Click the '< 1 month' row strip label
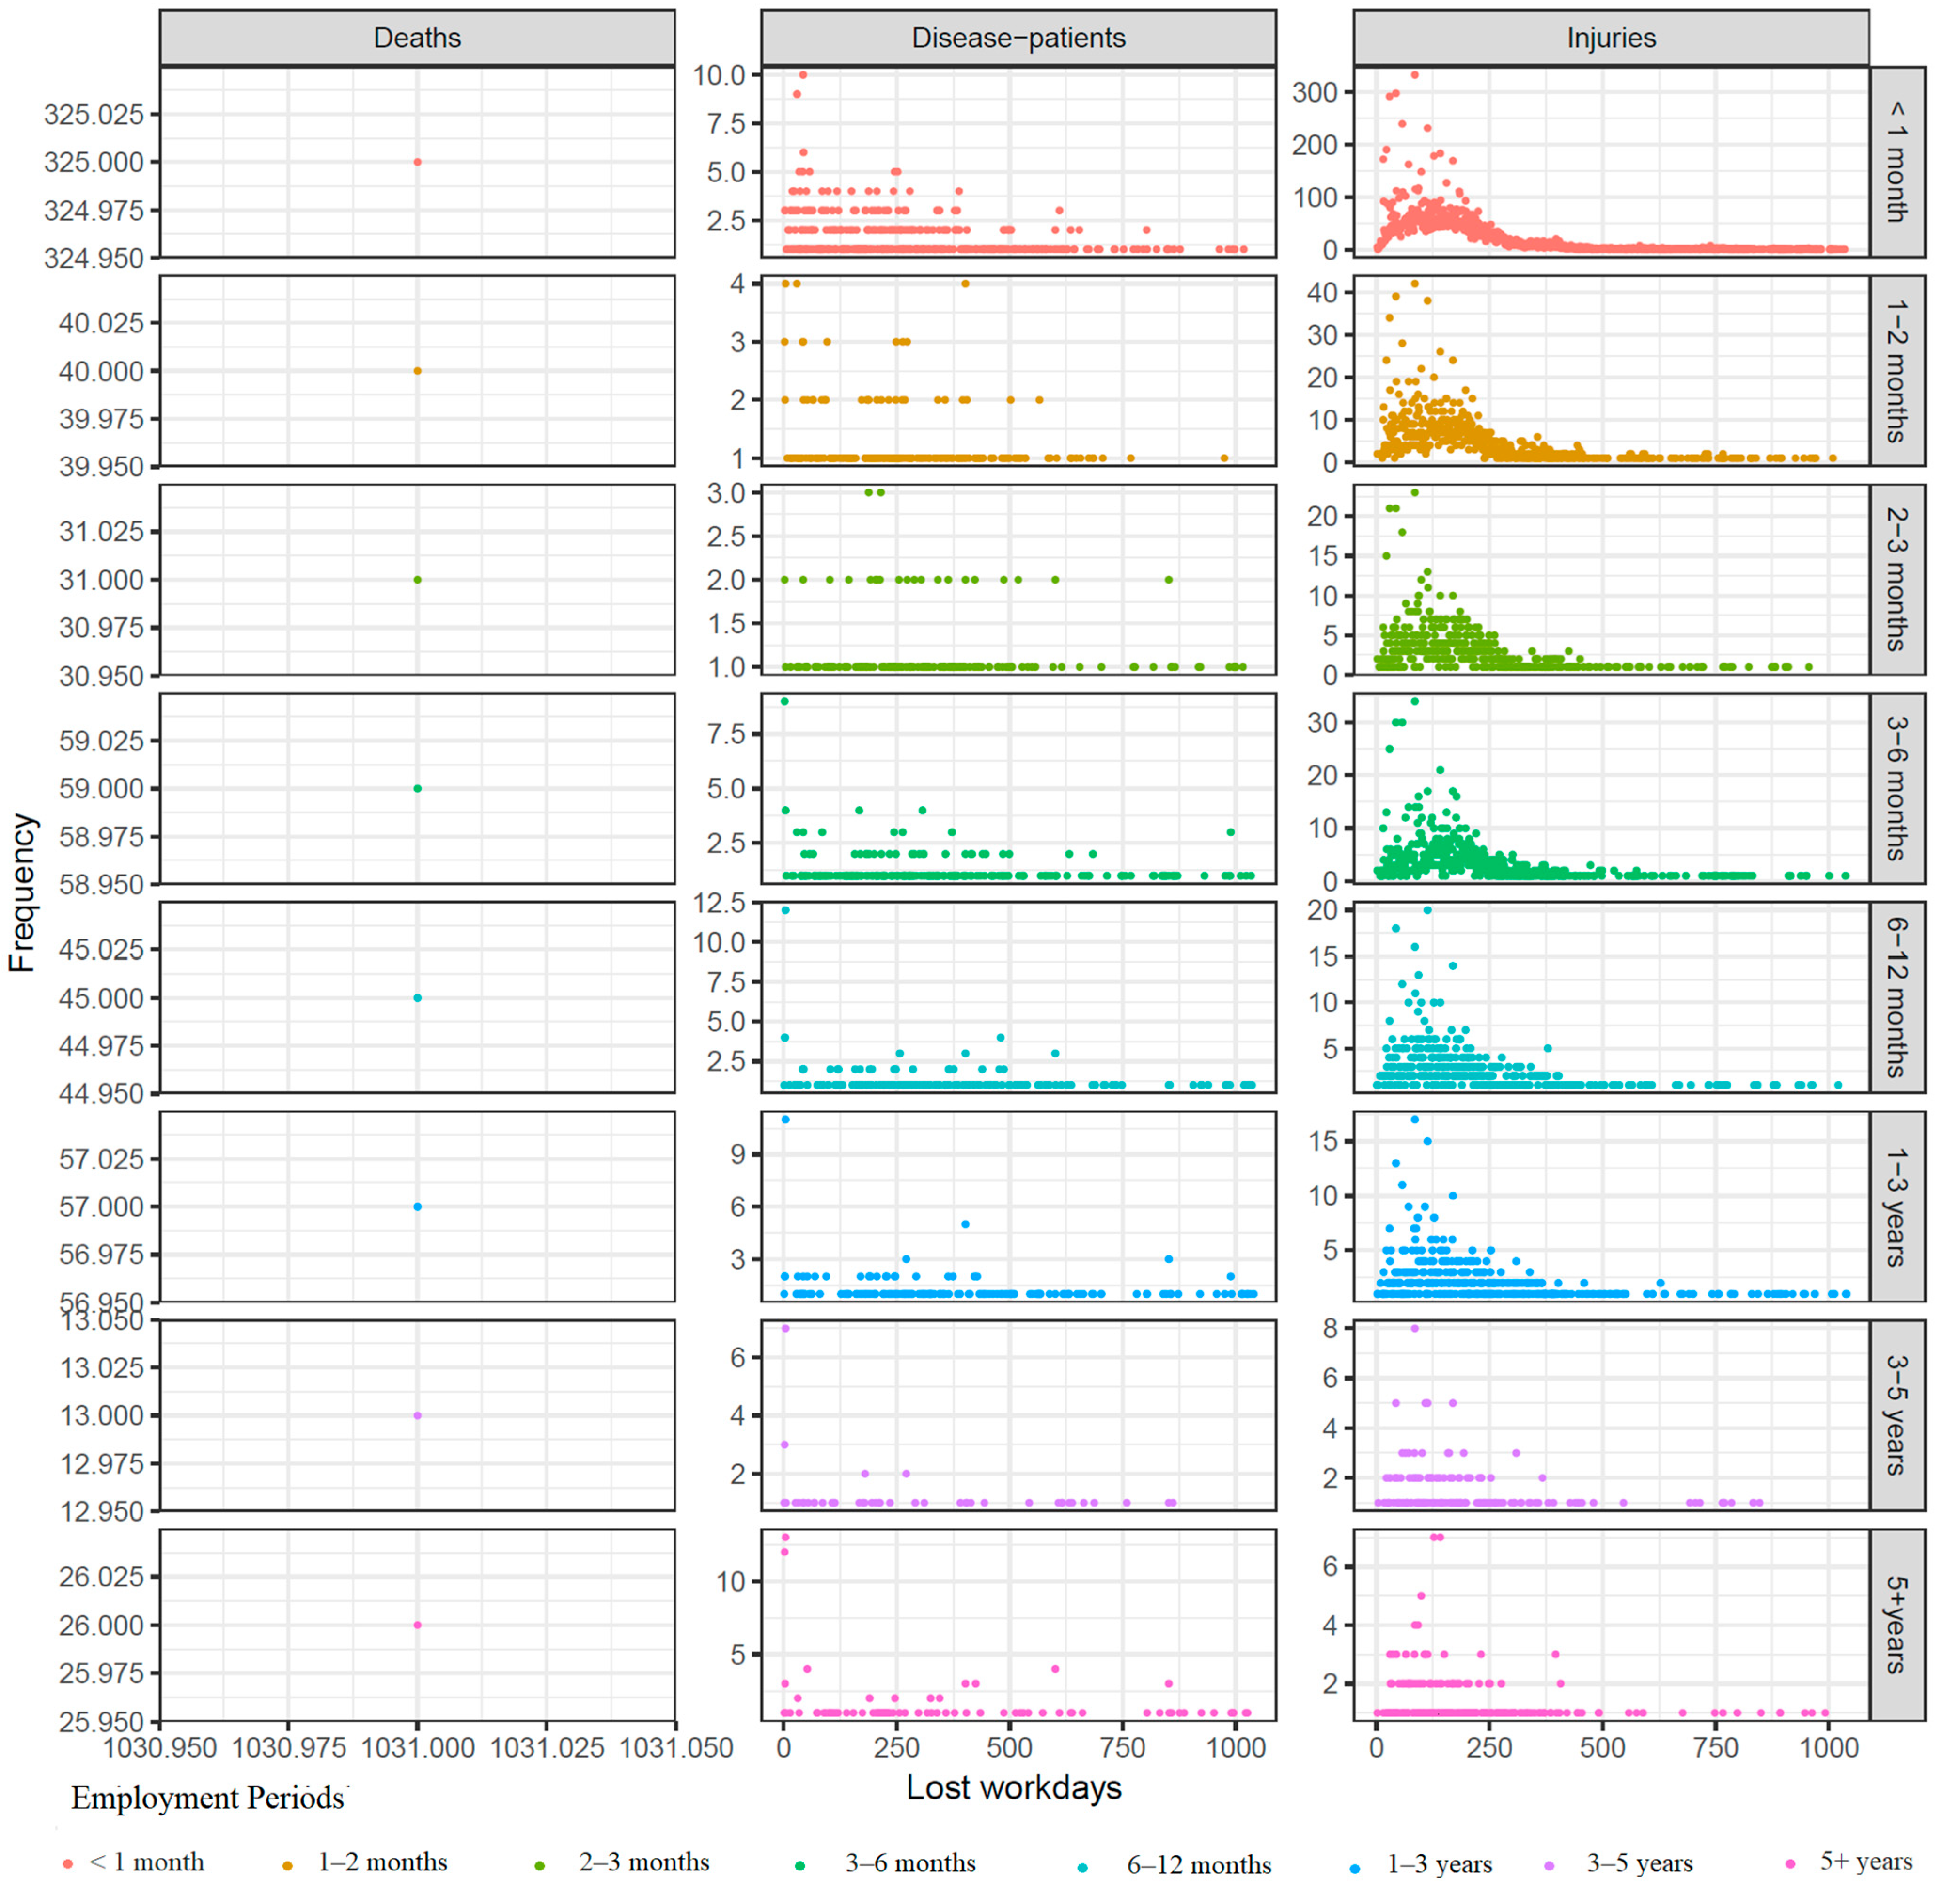 pyautogui.click(x=1896, y=161)
